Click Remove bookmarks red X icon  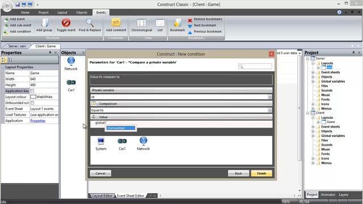point(190,20)
